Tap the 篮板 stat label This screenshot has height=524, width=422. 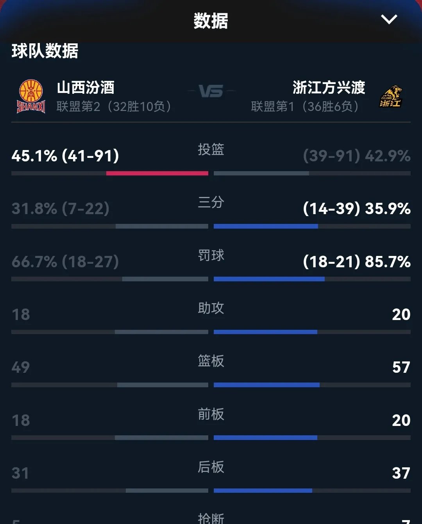pyautogui.click(x=211, y=361)
